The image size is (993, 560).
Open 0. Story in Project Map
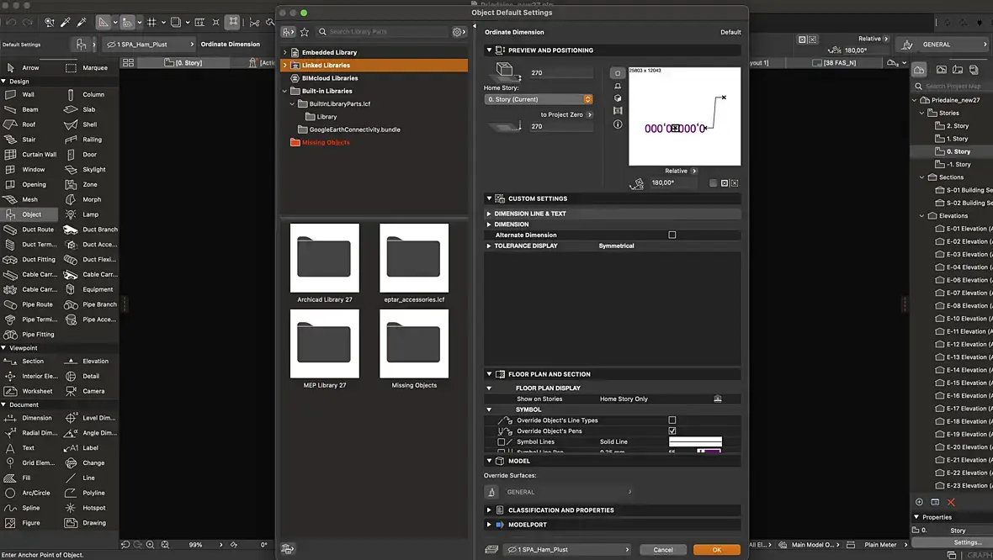pos(958,151)
